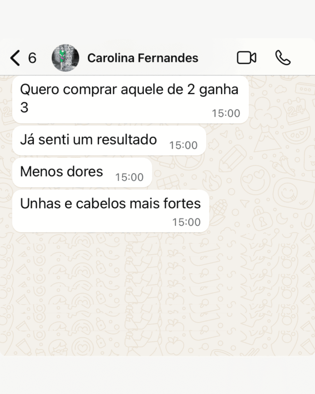Click the empty chat wallpaper below the messages
The width and height of the screenshot is (315, 394).
158,294
